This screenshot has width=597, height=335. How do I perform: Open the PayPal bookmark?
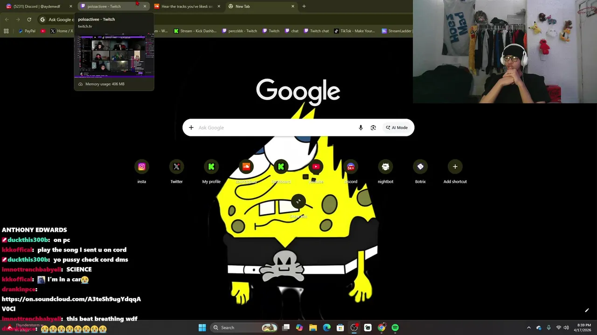(27, 31)
